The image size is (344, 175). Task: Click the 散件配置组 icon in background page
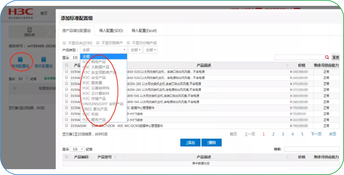click(44, 60)
